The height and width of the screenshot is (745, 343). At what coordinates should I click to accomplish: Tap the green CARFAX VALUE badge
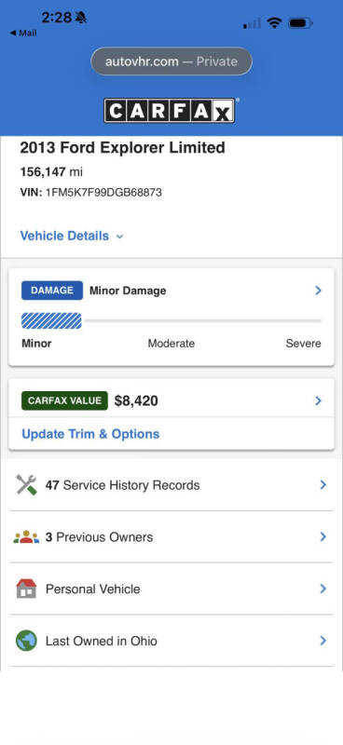(x=64, y=400)
